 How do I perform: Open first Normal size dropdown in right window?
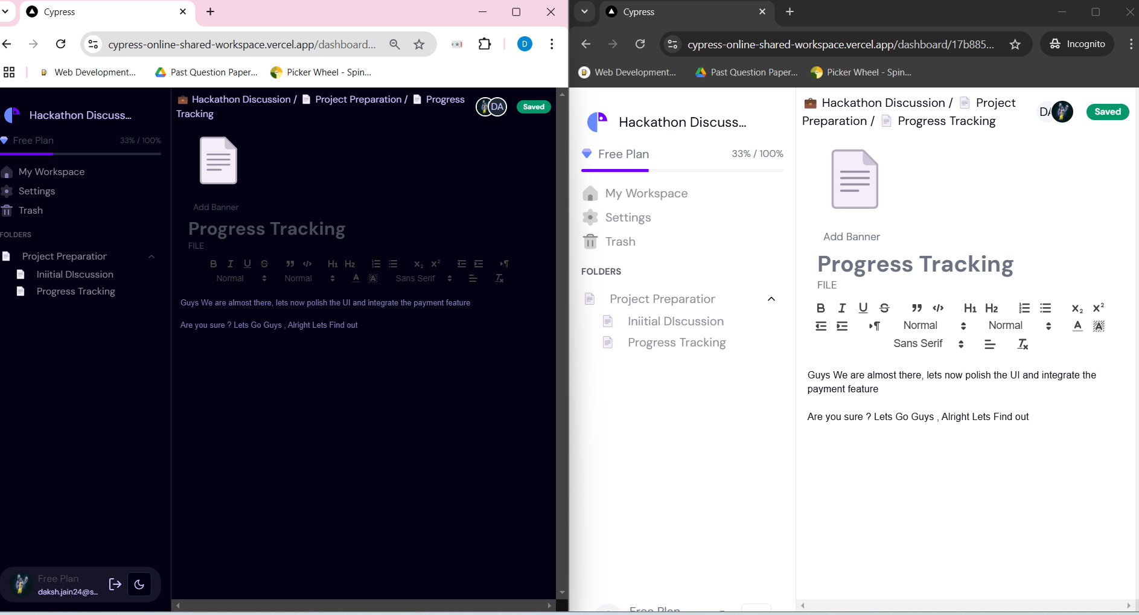coord(935,325)
